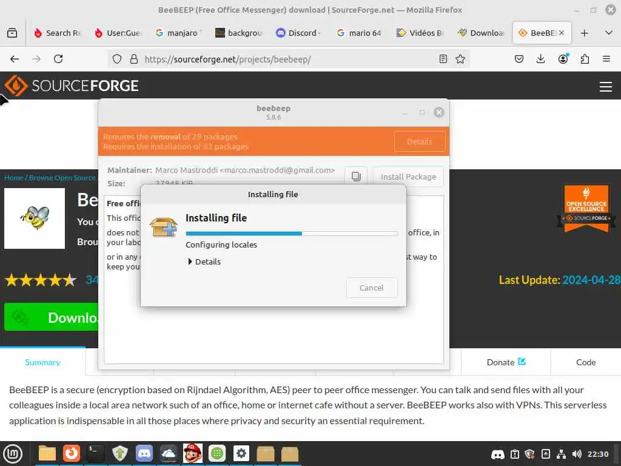Expand Details in the Installing file dialog

pyautogui.click(x=204, y=262)
